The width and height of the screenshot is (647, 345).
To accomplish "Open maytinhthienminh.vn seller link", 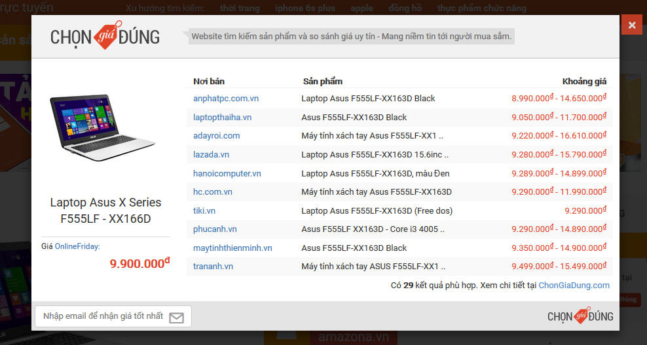I will [x=232, y=248].
